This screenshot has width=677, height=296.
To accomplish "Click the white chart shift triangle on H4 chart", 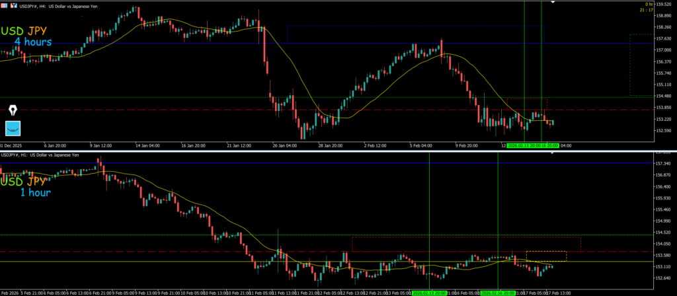I will pyautogui.click(x=554, y=3).
